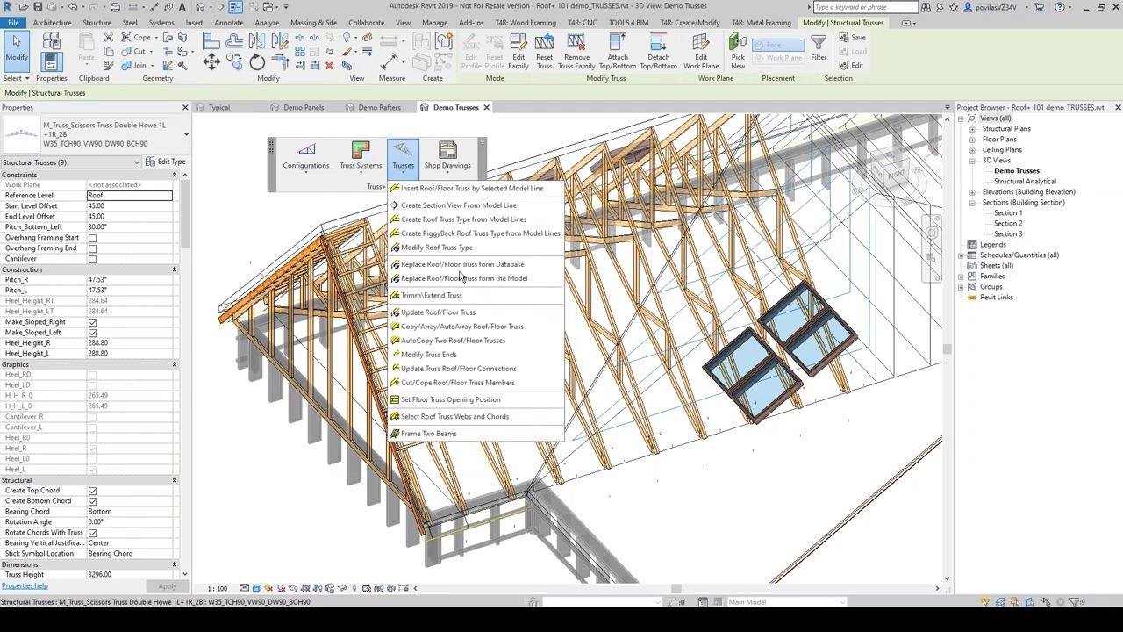Click the red Delete icon in Modify panel
The height and width of the screenshot is (632, 1123).
click(329, 65)
